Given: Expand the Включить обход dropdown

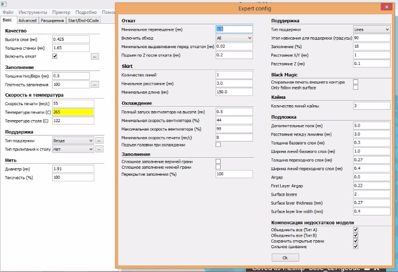Looking at the screenshot, I should 234,38.
